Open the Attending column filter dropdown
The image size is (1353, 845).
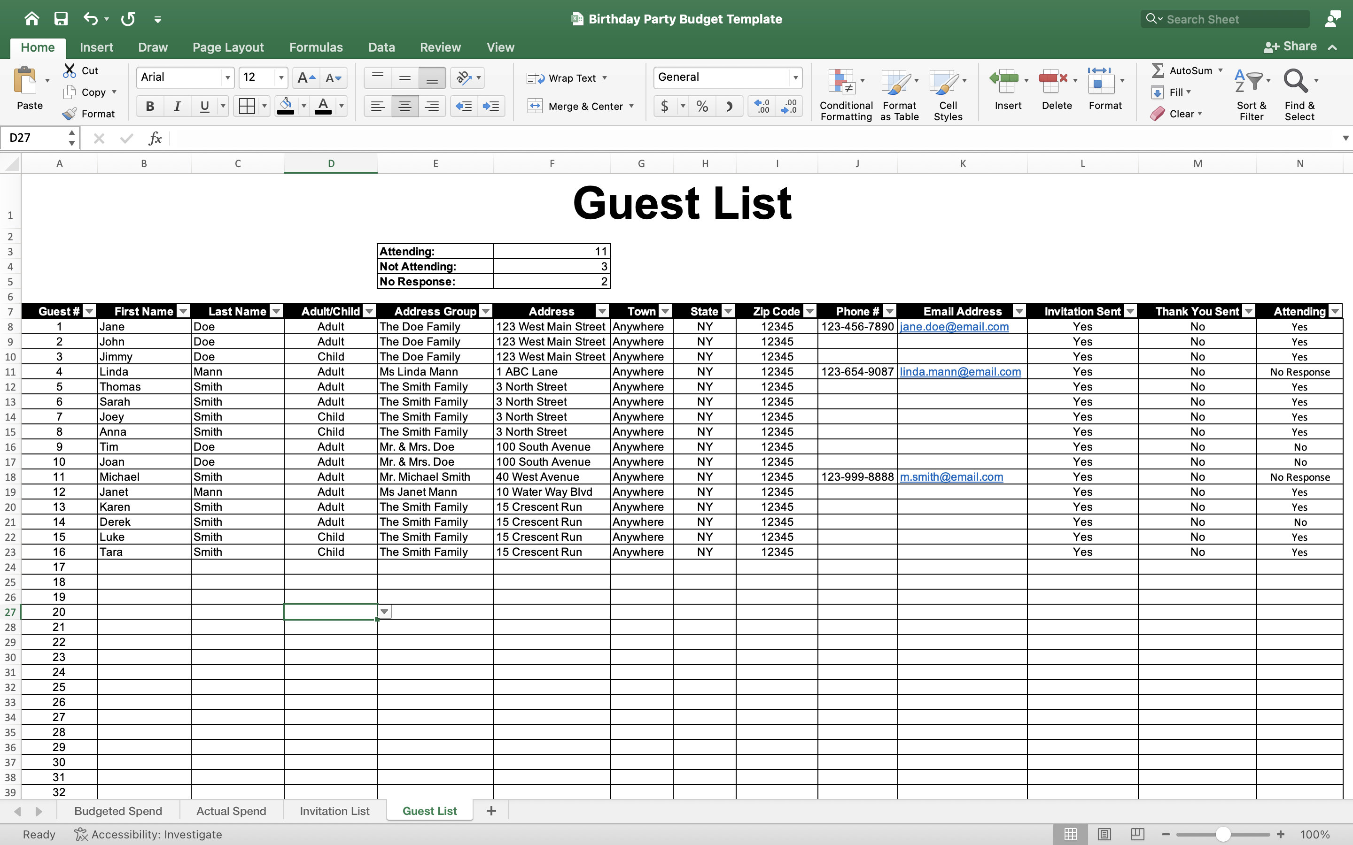coord(1335,311)
